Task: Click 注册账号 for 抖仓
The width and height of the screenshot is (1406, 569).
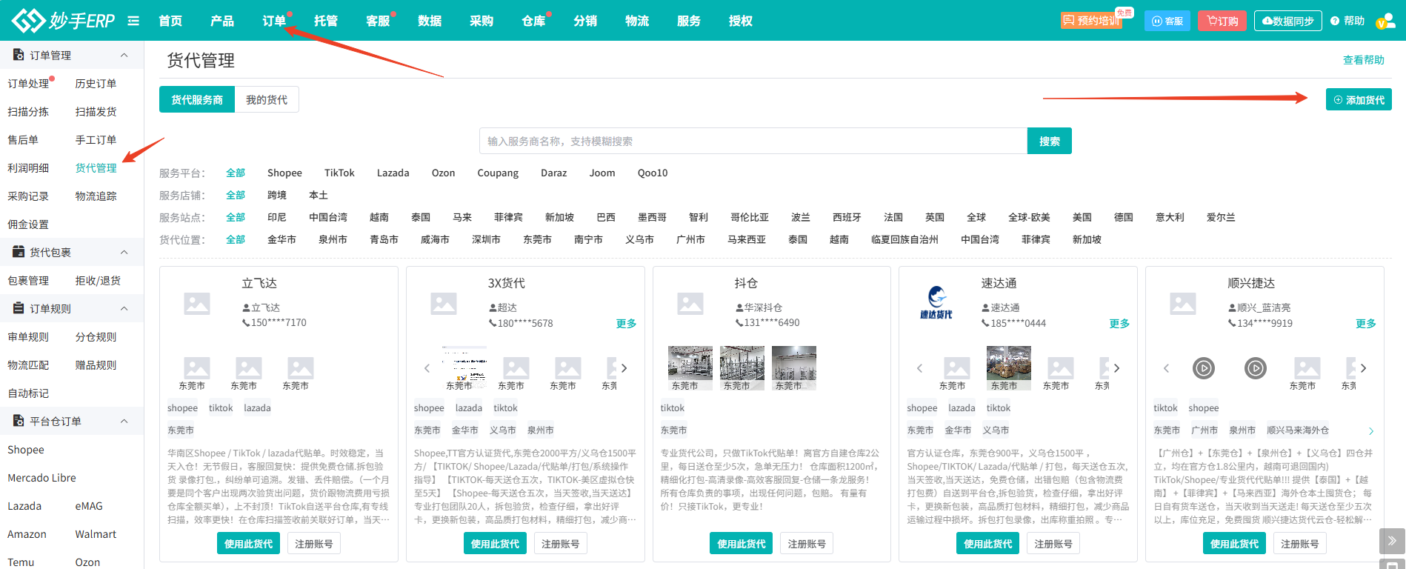Action: 807,543
